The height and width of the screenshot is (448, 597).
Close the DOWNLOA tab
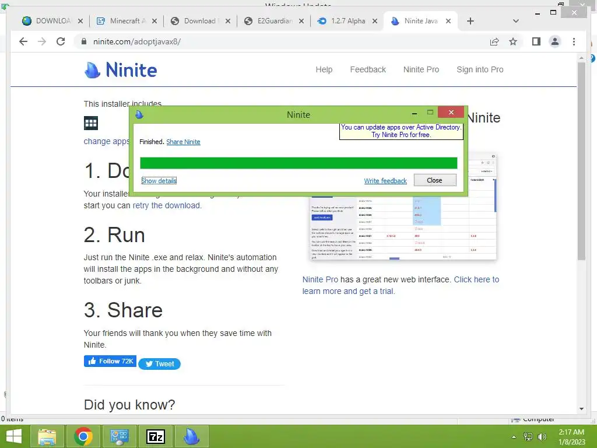click(80, 22)
